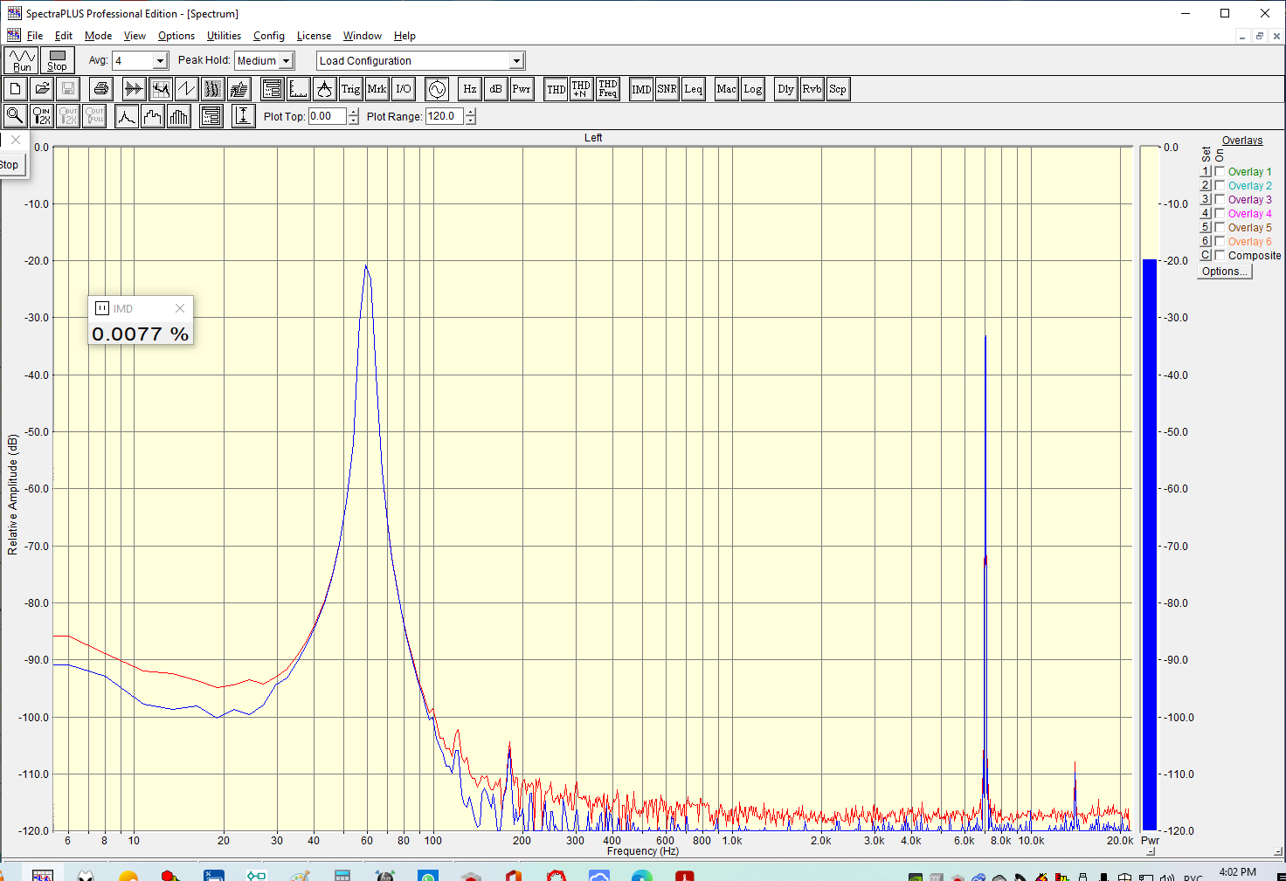Print the plot with the printer icon
1286x881 pixels.
pyautogui.click(x=101, y=89)
